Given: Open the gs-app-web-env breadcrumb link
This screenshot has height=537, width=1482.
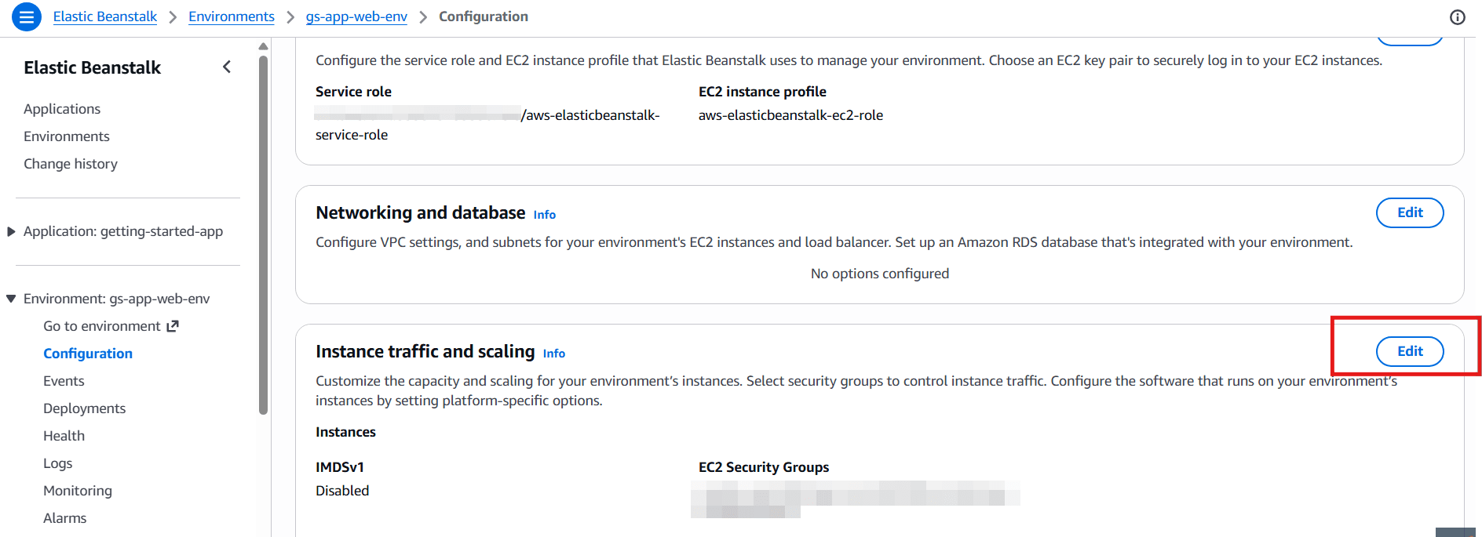Looking at the screenshot, I should click(356, 16).
